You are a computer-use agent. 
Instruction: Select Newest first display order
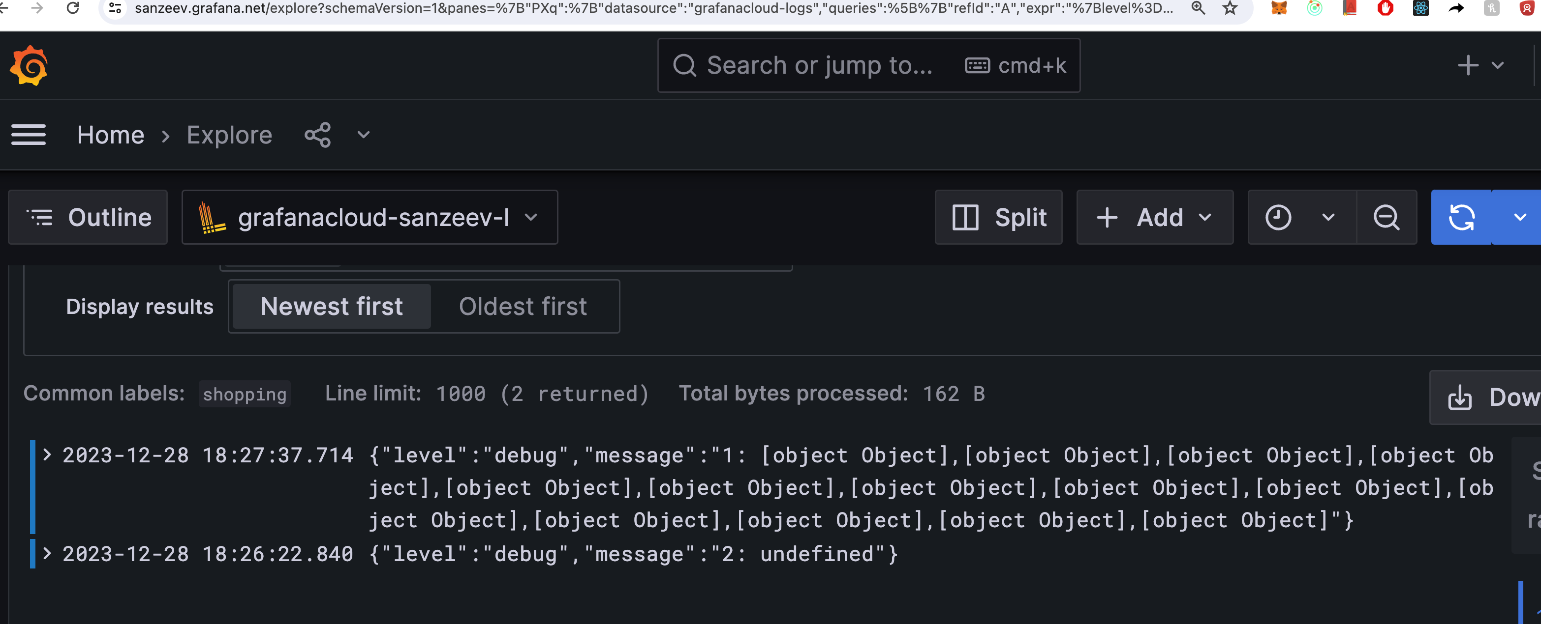pos(331,306)
